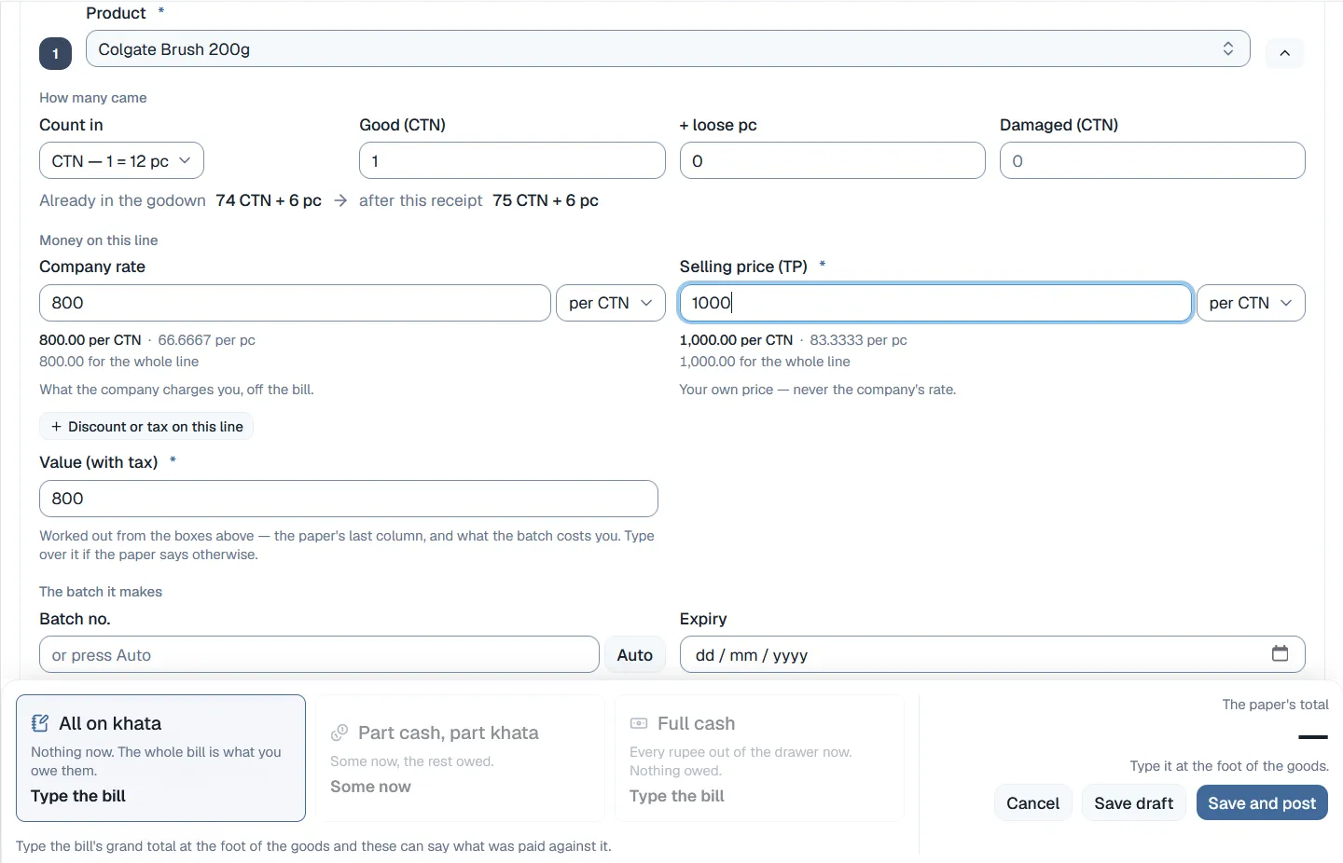1343x863 pixels.
Task: Click the Save and post button
Action: (1262, 802)
